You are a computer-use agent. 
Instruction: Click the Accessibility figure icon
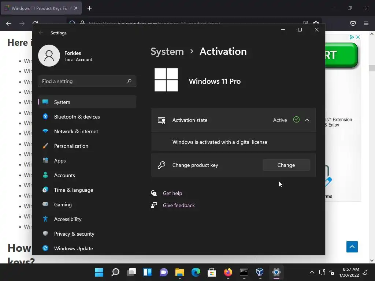tap(45, 219)
